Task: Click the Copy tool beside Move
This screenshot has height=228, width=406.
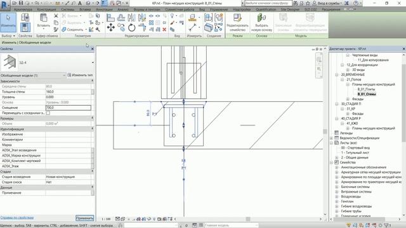Action: pyautogui.click(x=121, y=27)
